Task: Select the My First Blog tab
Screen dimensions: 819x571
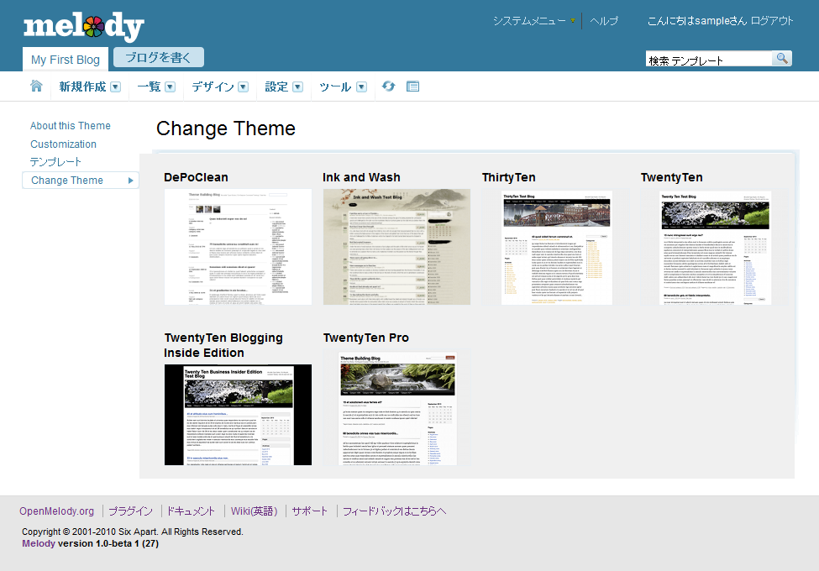Action: pos(66,60)
